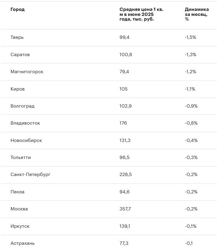217x248 pixels.
Task: Click the 'Динамика за месяц, %' header
Action: click(x=197, y=14)
